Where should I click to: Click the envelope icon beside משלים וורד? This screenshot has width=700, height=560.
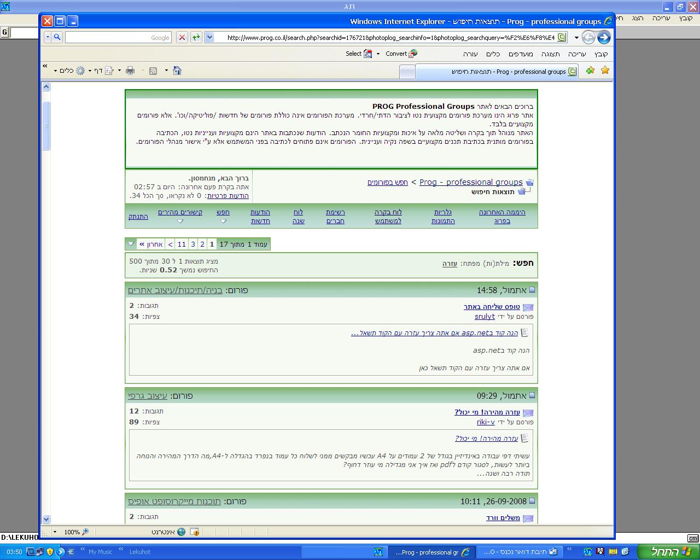click(x=528, y=518)
